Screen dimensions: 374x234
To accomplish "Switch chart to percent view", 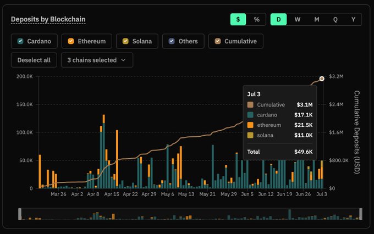I will coord(256,19).
